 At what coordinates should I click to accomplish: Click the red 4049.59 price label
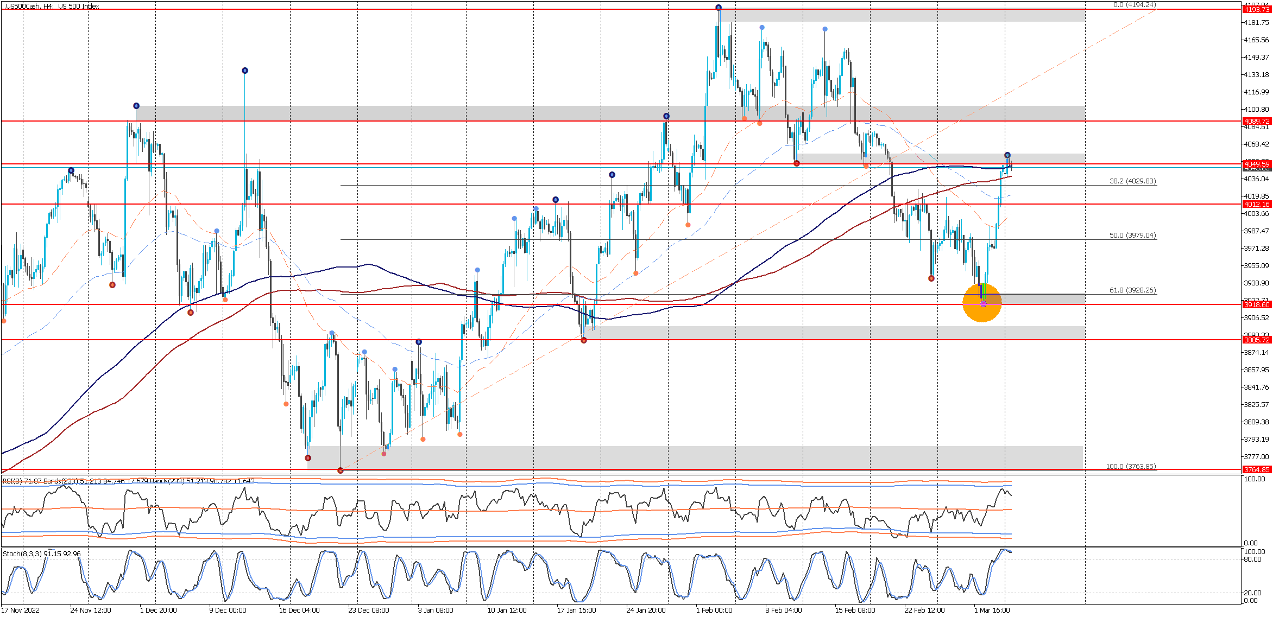(x=1257, y=164)
